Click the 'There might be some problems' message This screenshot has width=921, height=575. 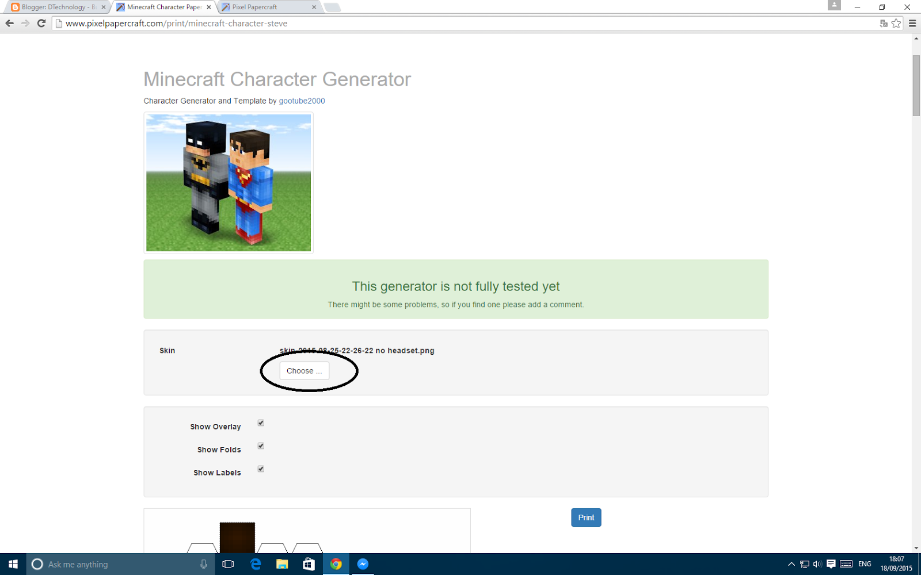pyautogui.click(x=456, y=305)
